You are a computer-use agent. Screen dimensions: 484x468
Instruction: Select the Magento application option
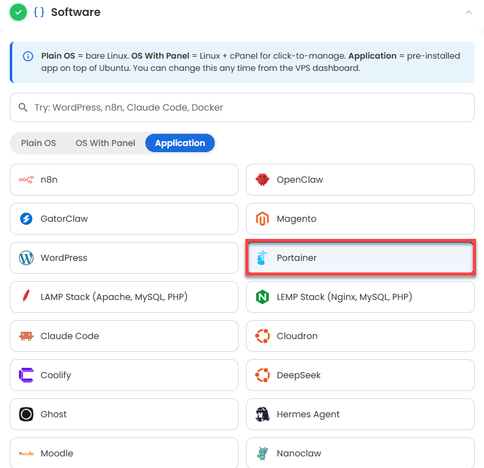tap(360, 219)
